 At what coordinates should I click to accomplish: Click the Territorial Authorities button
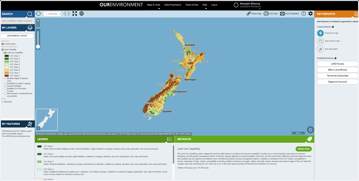point(337,76)
